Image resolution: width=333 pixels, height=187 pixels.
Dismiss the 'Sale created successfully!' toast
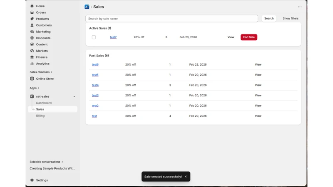(186, 176)
